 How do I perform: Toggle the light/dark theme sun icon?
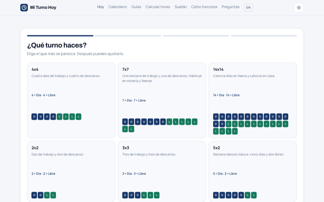(299, 8)
